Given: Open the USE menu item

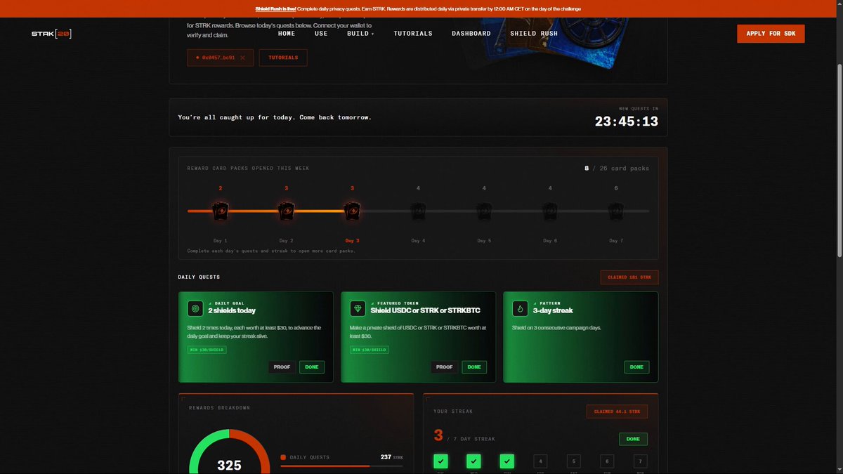Looking at the screenshot, I should point(321,34).
